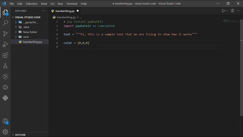Open the Go menu
Viewport: 243px width, 137px height.
[x=52, y=3]
